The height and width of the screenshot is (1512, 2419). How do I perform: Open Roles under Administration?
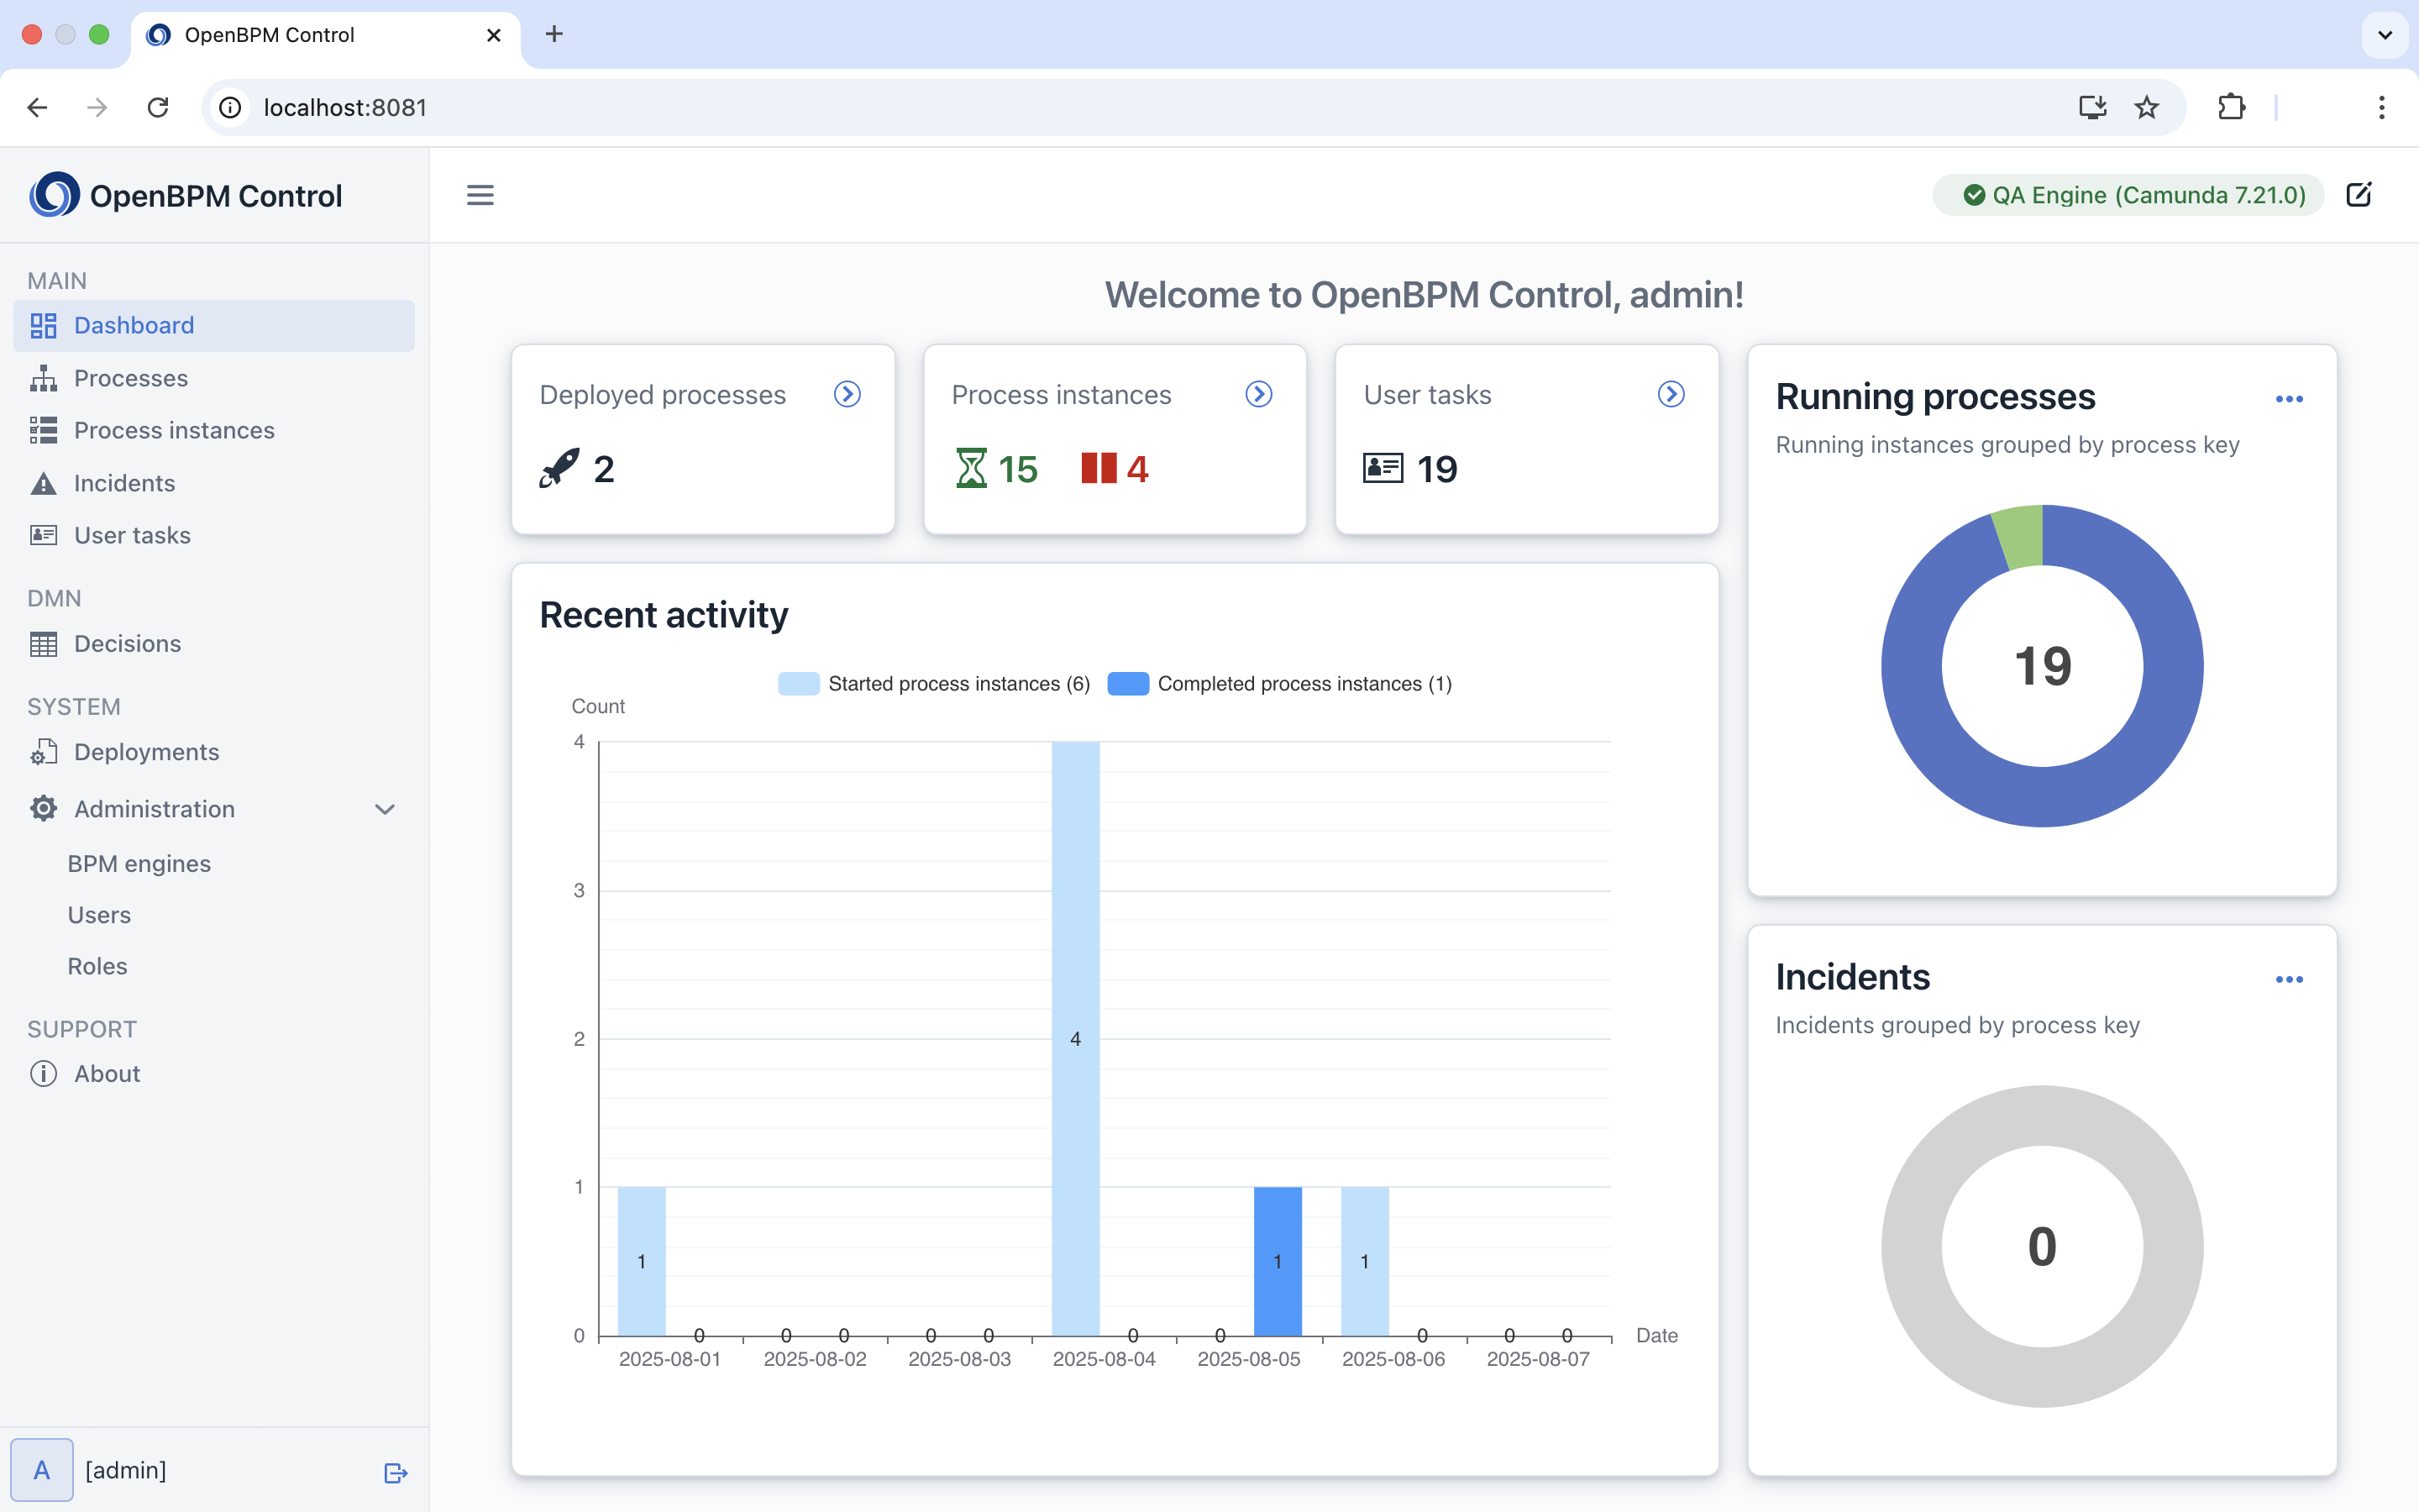[97, 966]
